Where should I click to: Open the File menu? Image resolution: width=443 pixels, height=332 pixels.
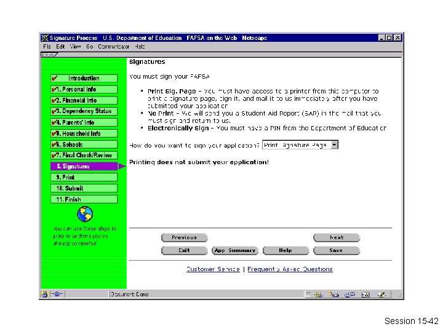tap(47, 46)
